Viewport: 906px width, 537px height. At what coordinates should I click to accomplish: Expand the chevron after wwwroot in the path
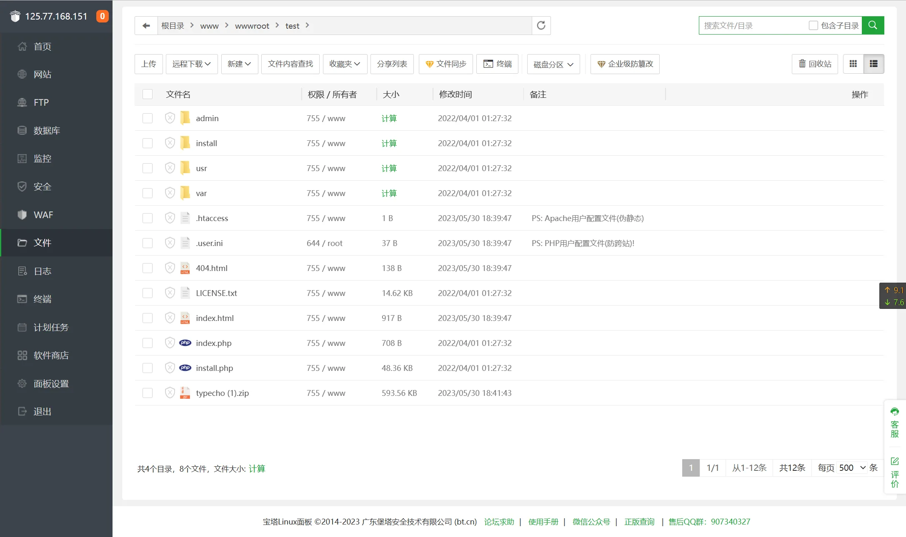pyautogui.click(x=277, y=25)
